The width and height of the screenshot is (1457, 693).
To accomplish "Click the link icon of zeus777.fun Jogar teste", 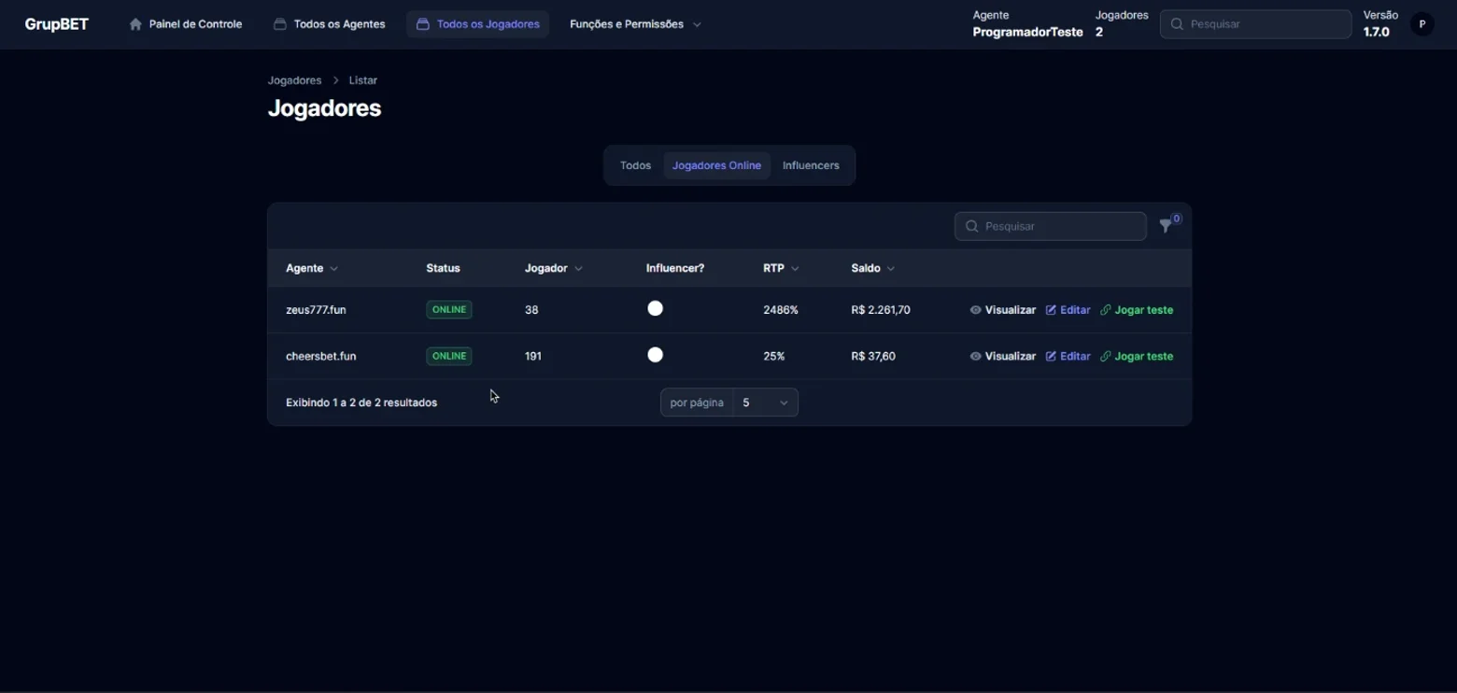I will [x=1106, y=310].
